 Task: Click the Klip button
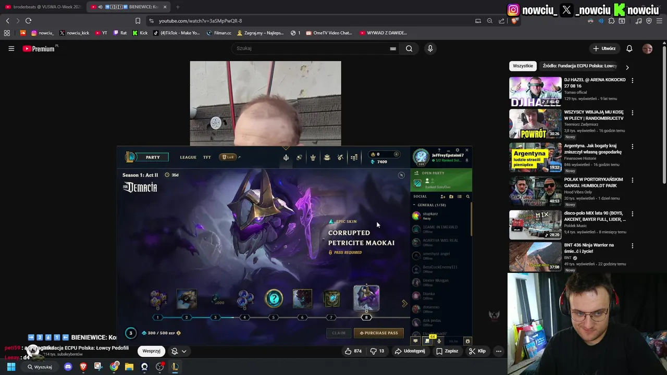[x=477, y=351]
